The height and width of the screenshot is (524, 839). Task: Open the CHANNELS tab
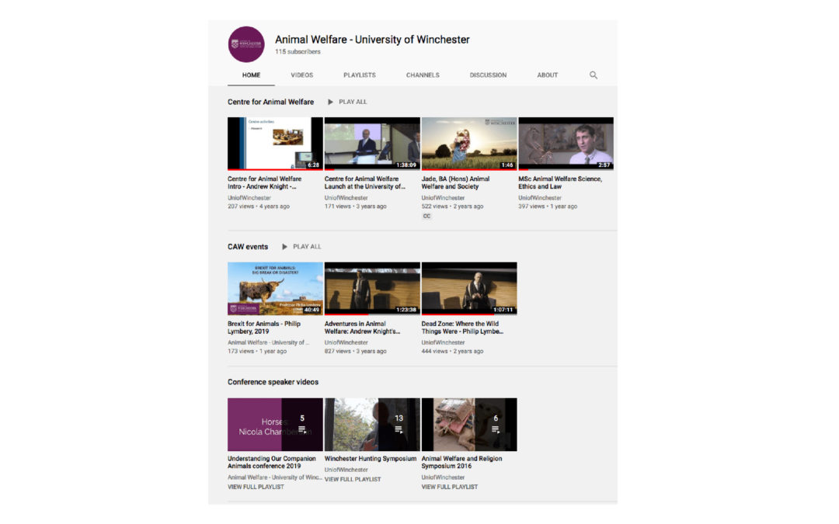[423, 75]
